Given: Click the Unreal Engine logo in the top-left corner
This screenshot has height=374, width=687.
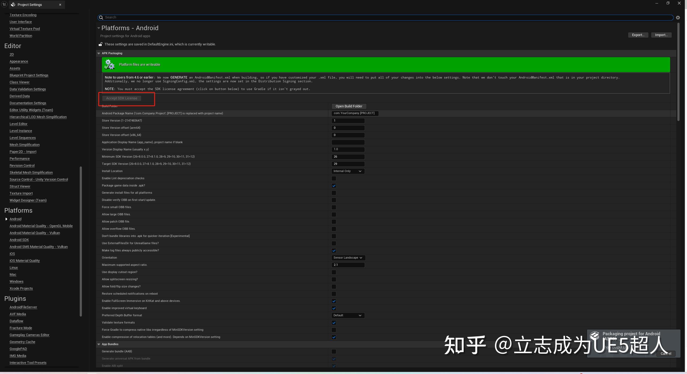Looking at the screenshot, I should tap(4, 4).
